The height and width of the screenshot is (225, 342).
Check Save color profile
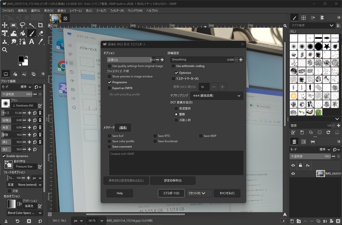pyautogui.click(x=109, y=141)
